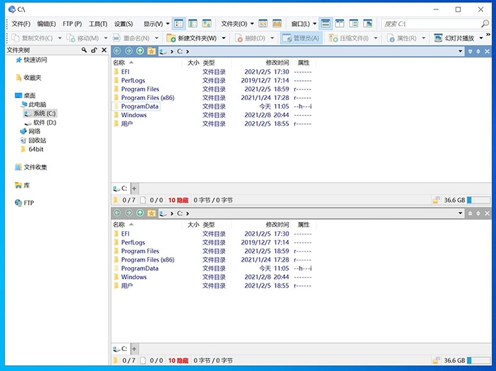Expand upper pane address bar history dropdown
The height and width of the screenshot is (371, 496).
coord(461,51)
